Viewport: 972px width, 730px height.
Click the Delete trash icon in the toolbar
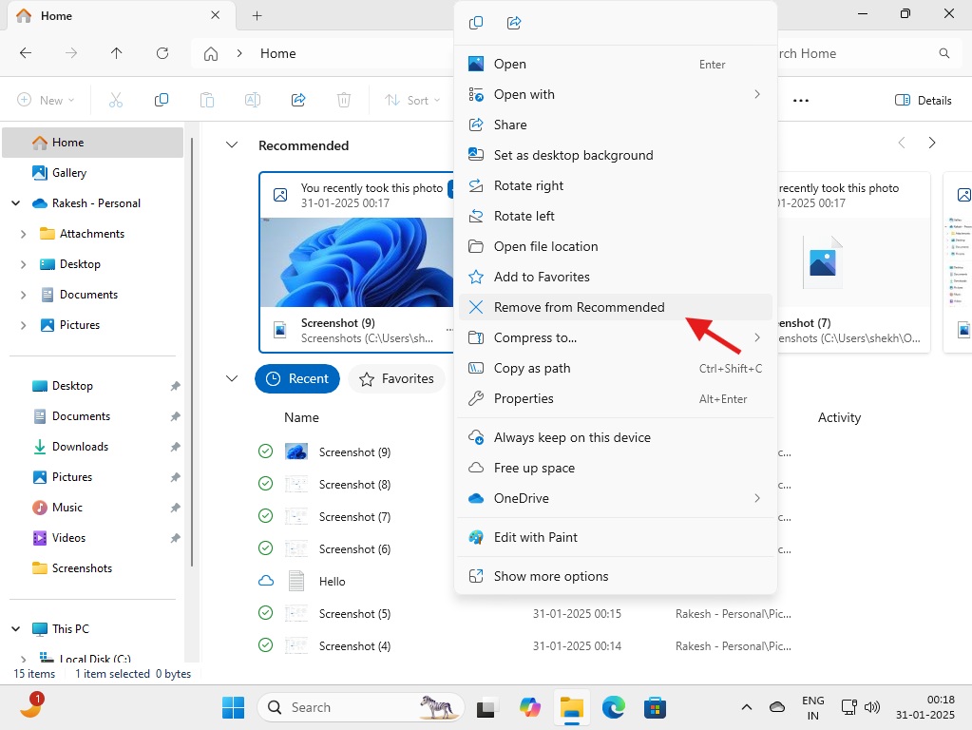343,99
